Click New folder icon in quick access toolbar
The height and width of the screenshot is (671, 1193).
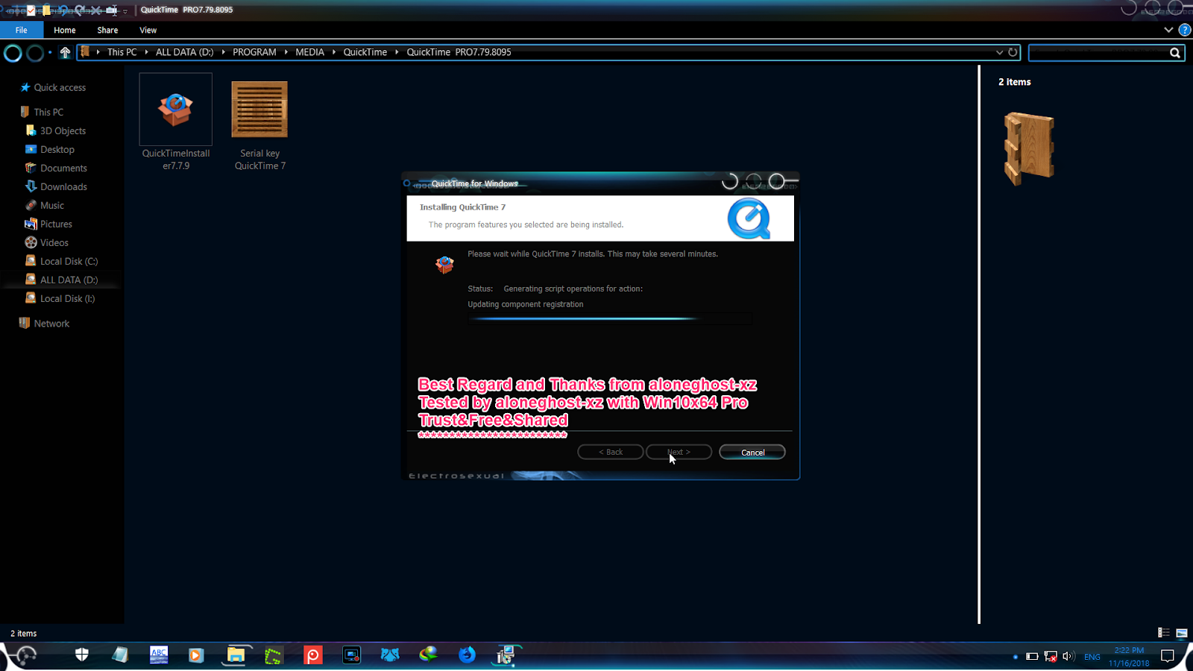coord(46,10)
